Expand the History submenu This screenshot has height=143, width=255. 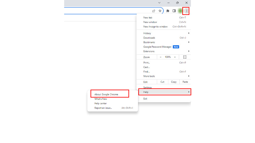(164, 33)
